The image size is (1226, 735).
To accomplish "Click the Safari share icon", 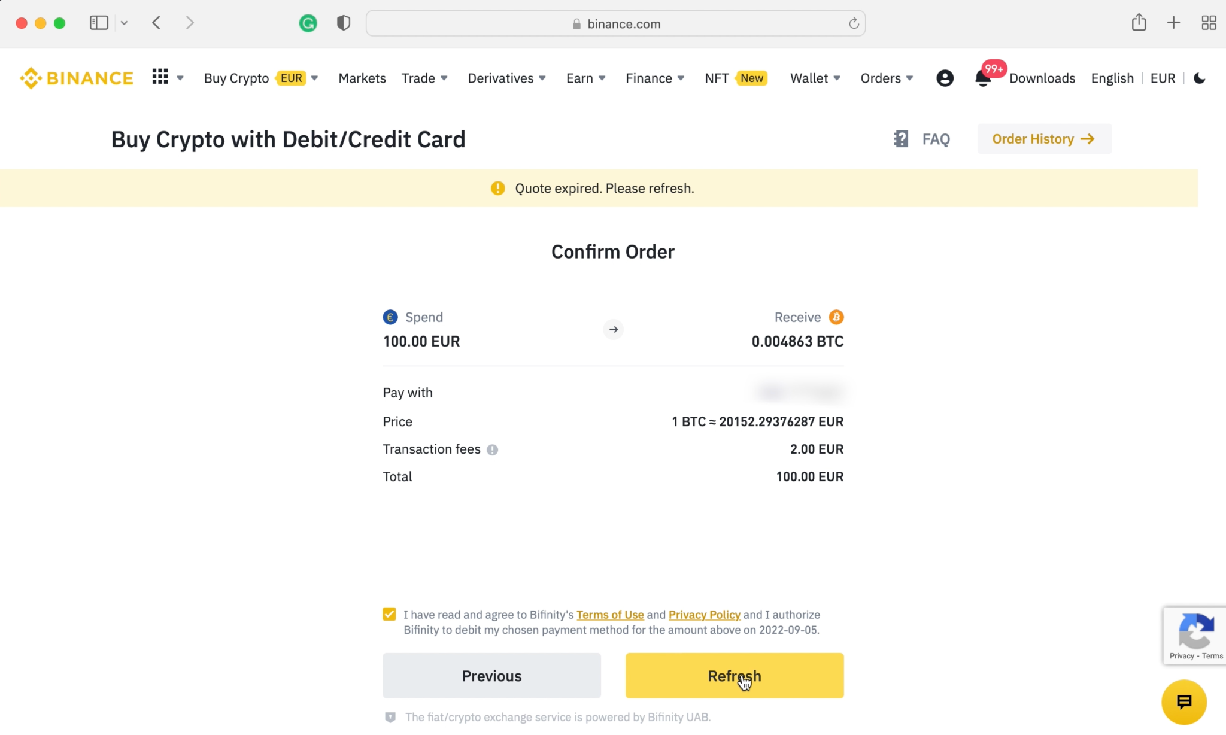I will pyautogui.click(x=1139, y=23).
